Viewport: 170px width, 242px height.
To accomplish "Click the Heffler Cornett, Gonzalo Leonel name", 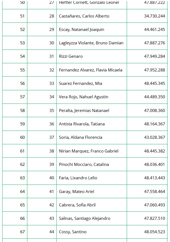I will pyautogui.click(x=89, y=3).
